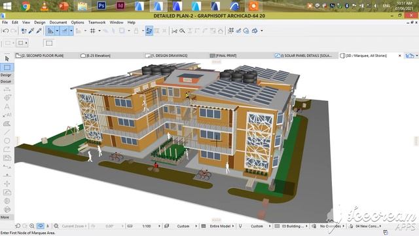
Task: Click the Previous Zoom icon at bottom
Action: click(x=18, y=226)
